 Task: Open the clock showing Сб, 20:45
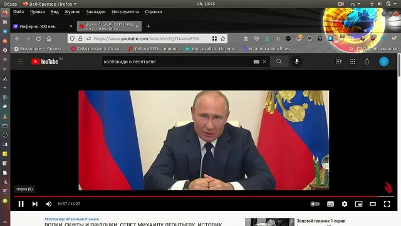click(206, 4)
